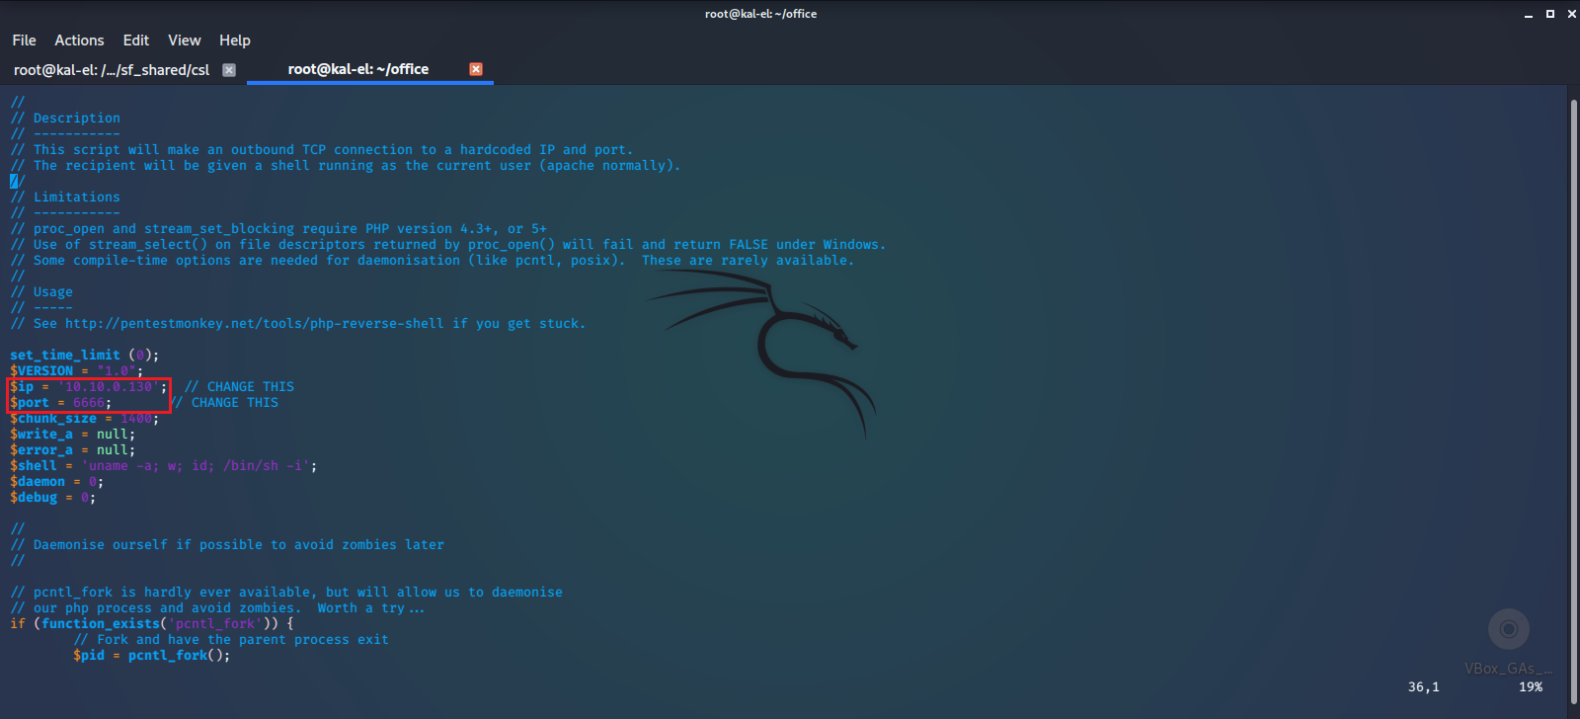The height and width of the screenshot is (719, 1580).
Task: Click the 36,1 cursor position indicator
Action: coord(1424,686)
